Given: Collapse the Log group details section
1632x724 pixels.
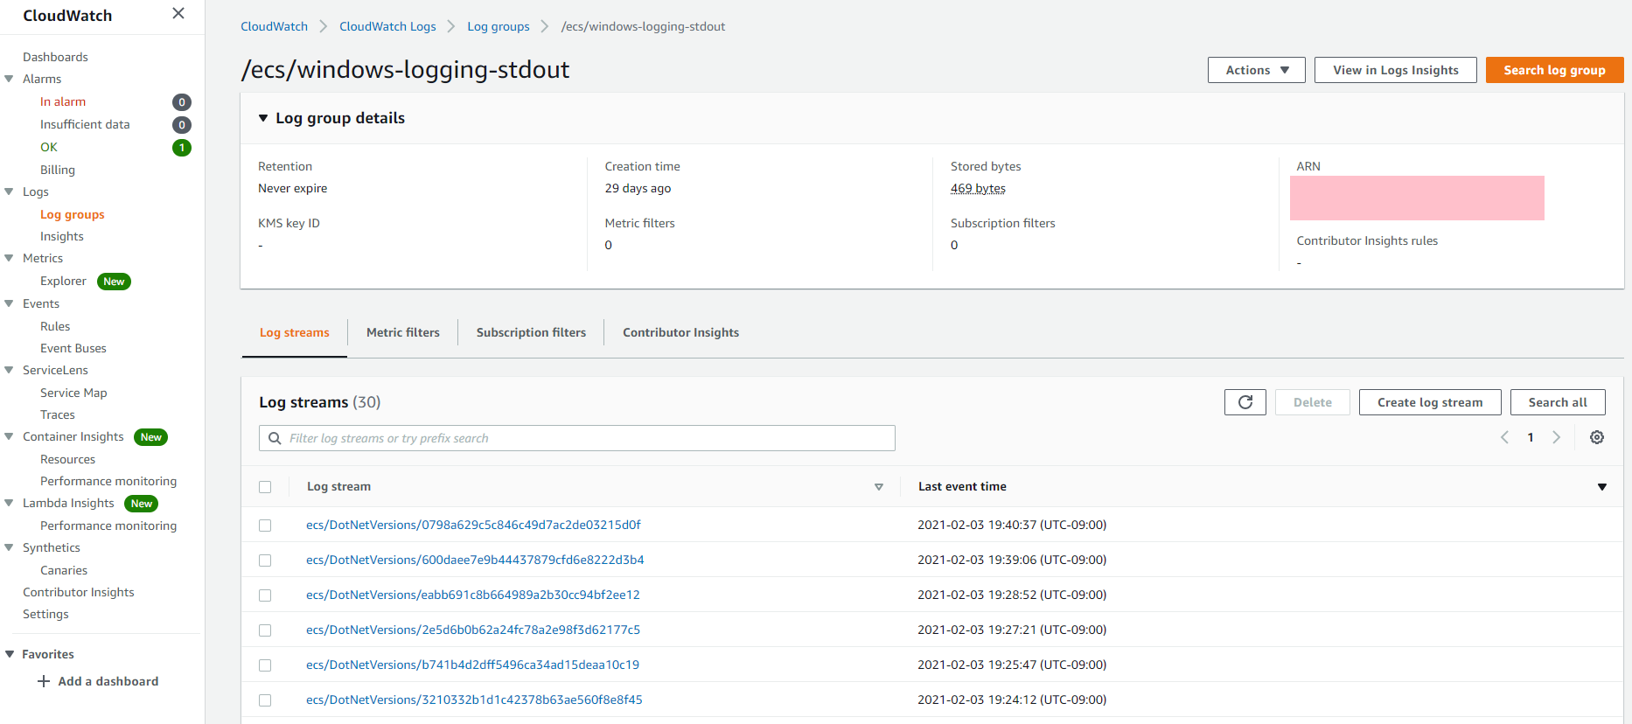Looking at the screenshot, I should click(x=263, y=118).
